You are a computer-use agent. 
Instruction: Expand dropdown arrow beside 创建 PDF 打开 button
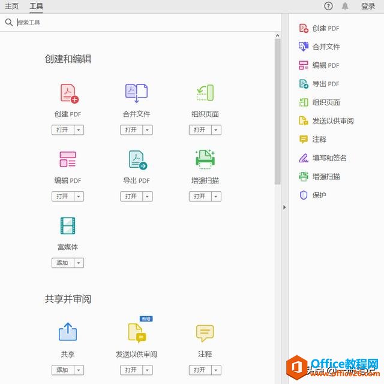coord(79,130)
